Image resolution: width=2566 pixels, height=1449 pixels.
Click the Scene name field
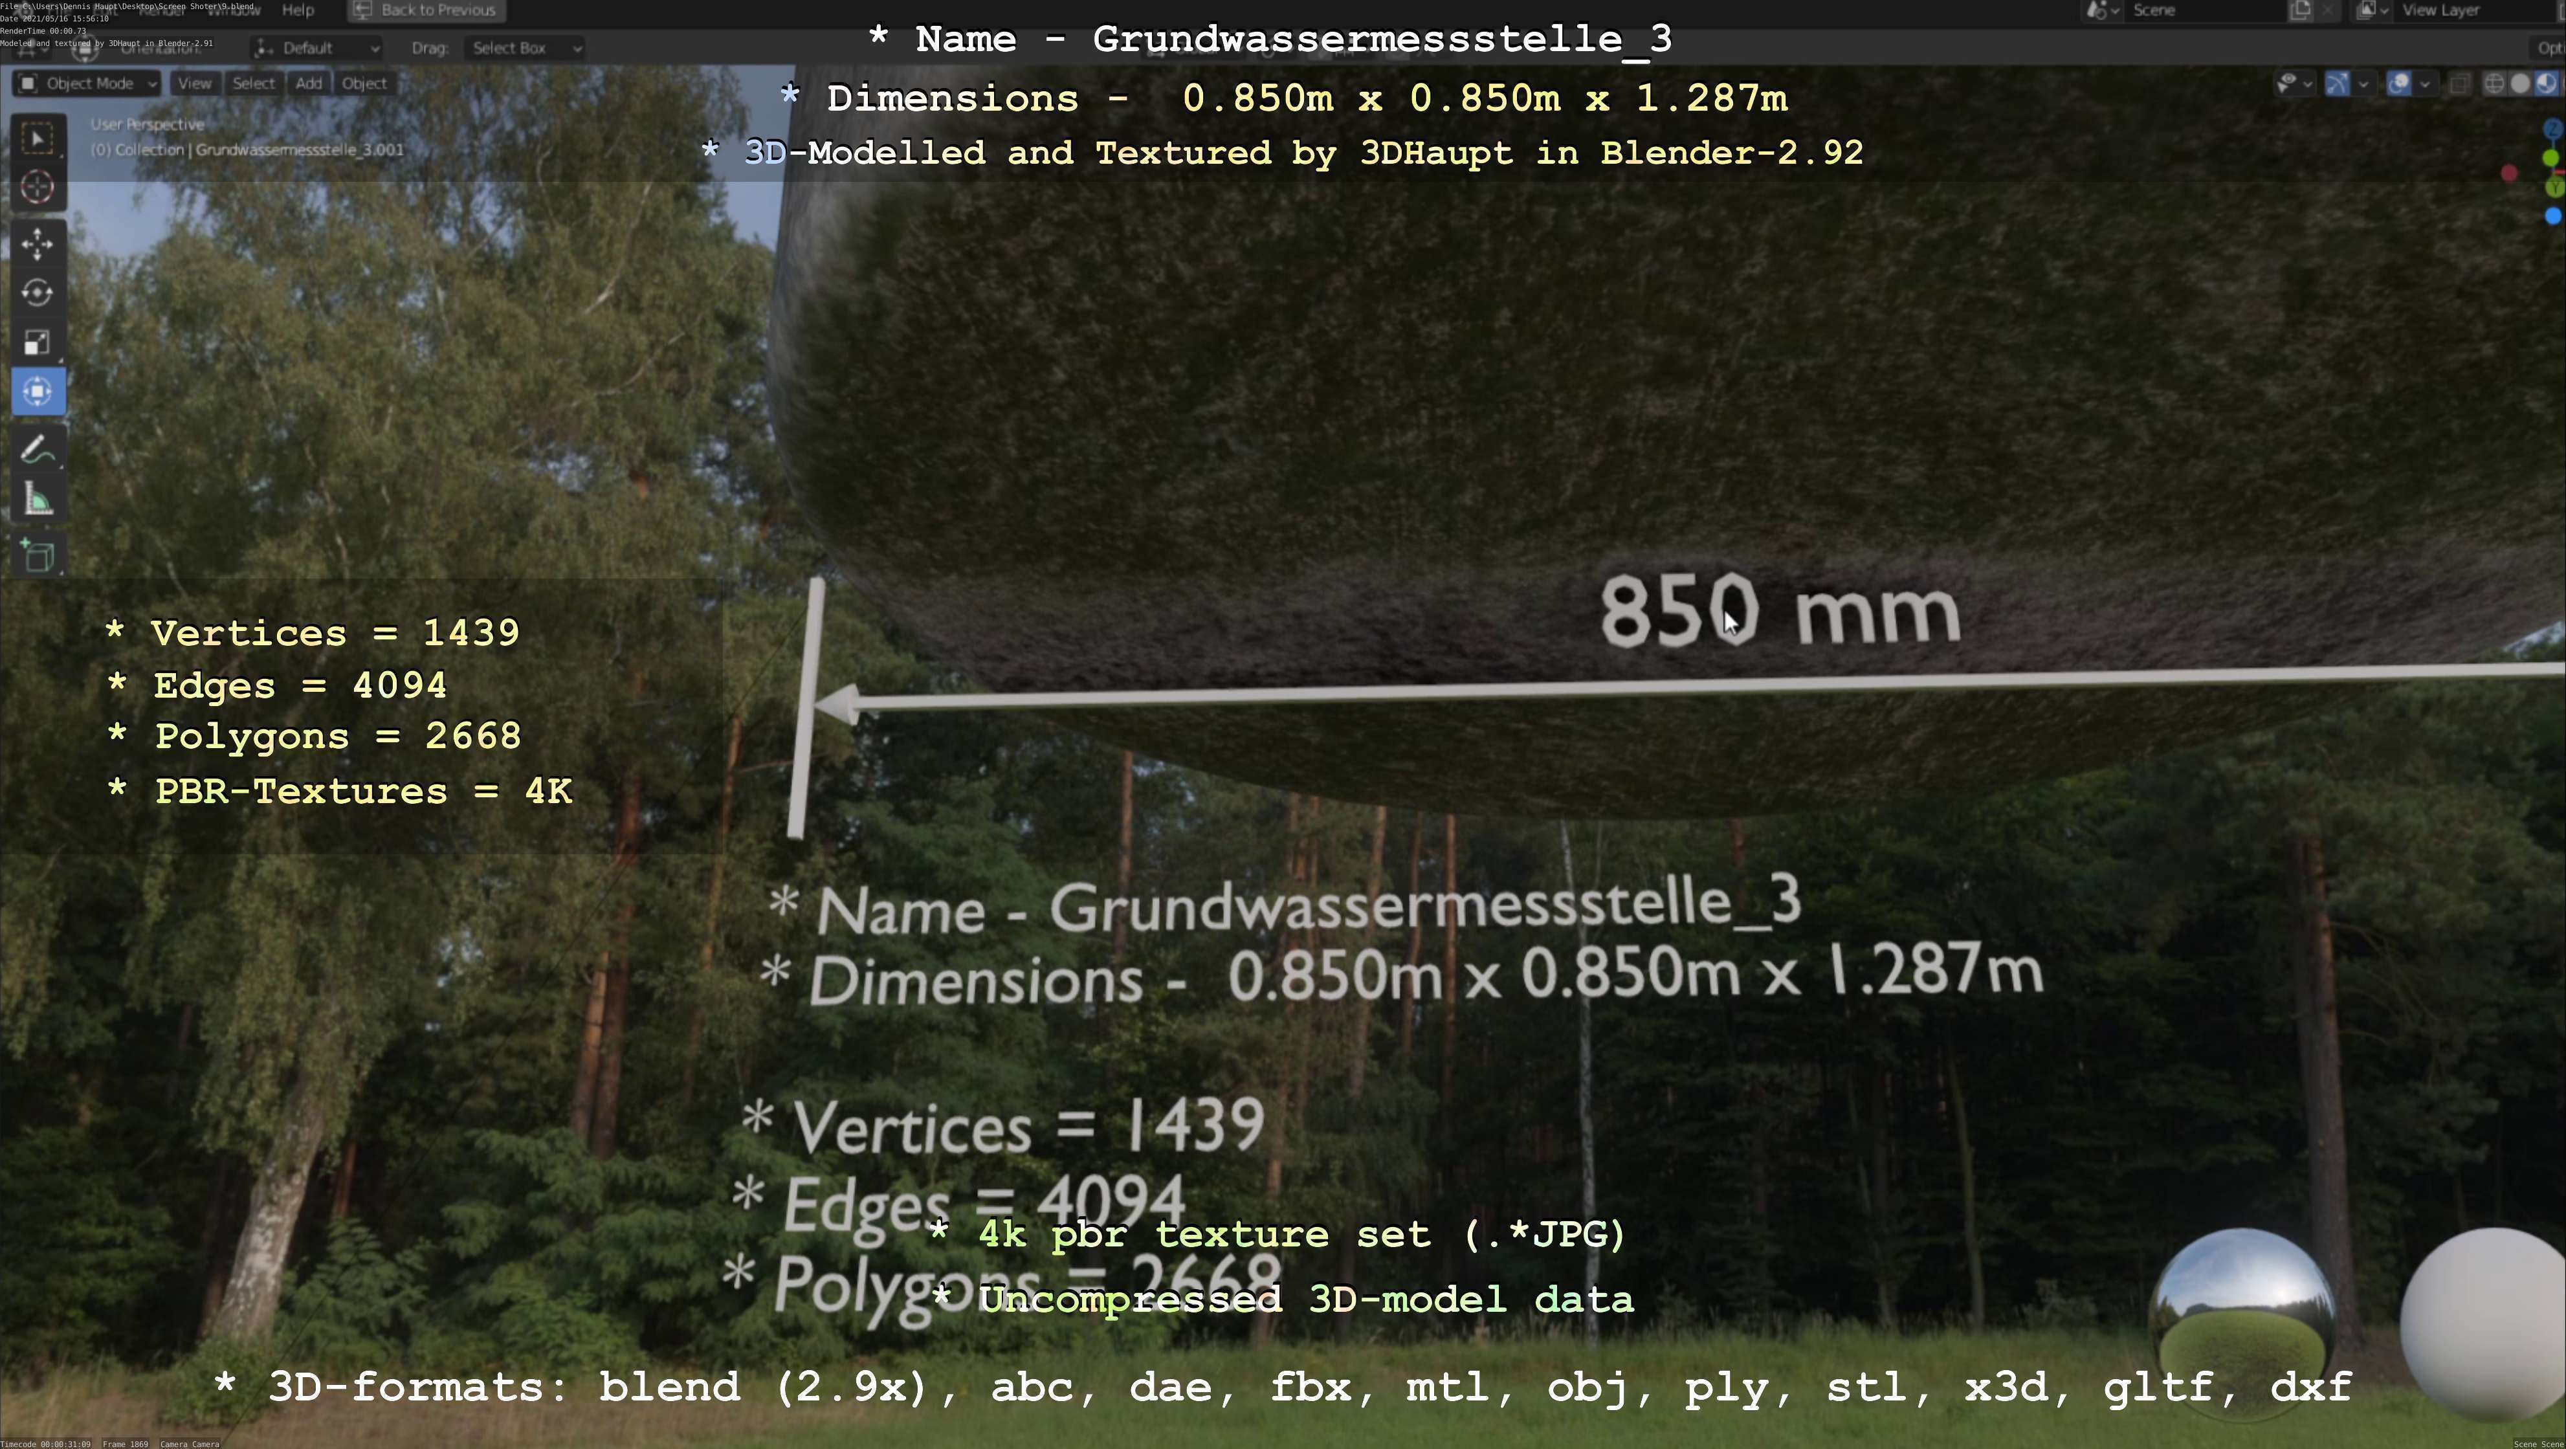[x=2206, y=10]
